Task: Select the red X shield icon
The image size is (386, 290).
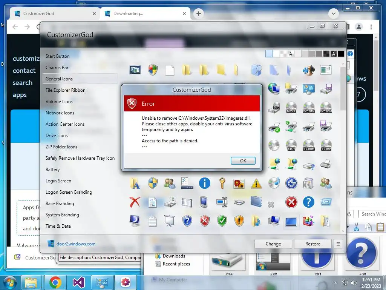Action: [x=205, y=221]
